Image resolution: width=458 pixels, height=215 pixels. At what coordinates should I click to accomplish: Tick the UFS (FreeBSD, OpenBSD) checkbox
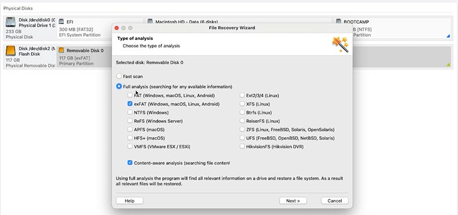point(242,138)
